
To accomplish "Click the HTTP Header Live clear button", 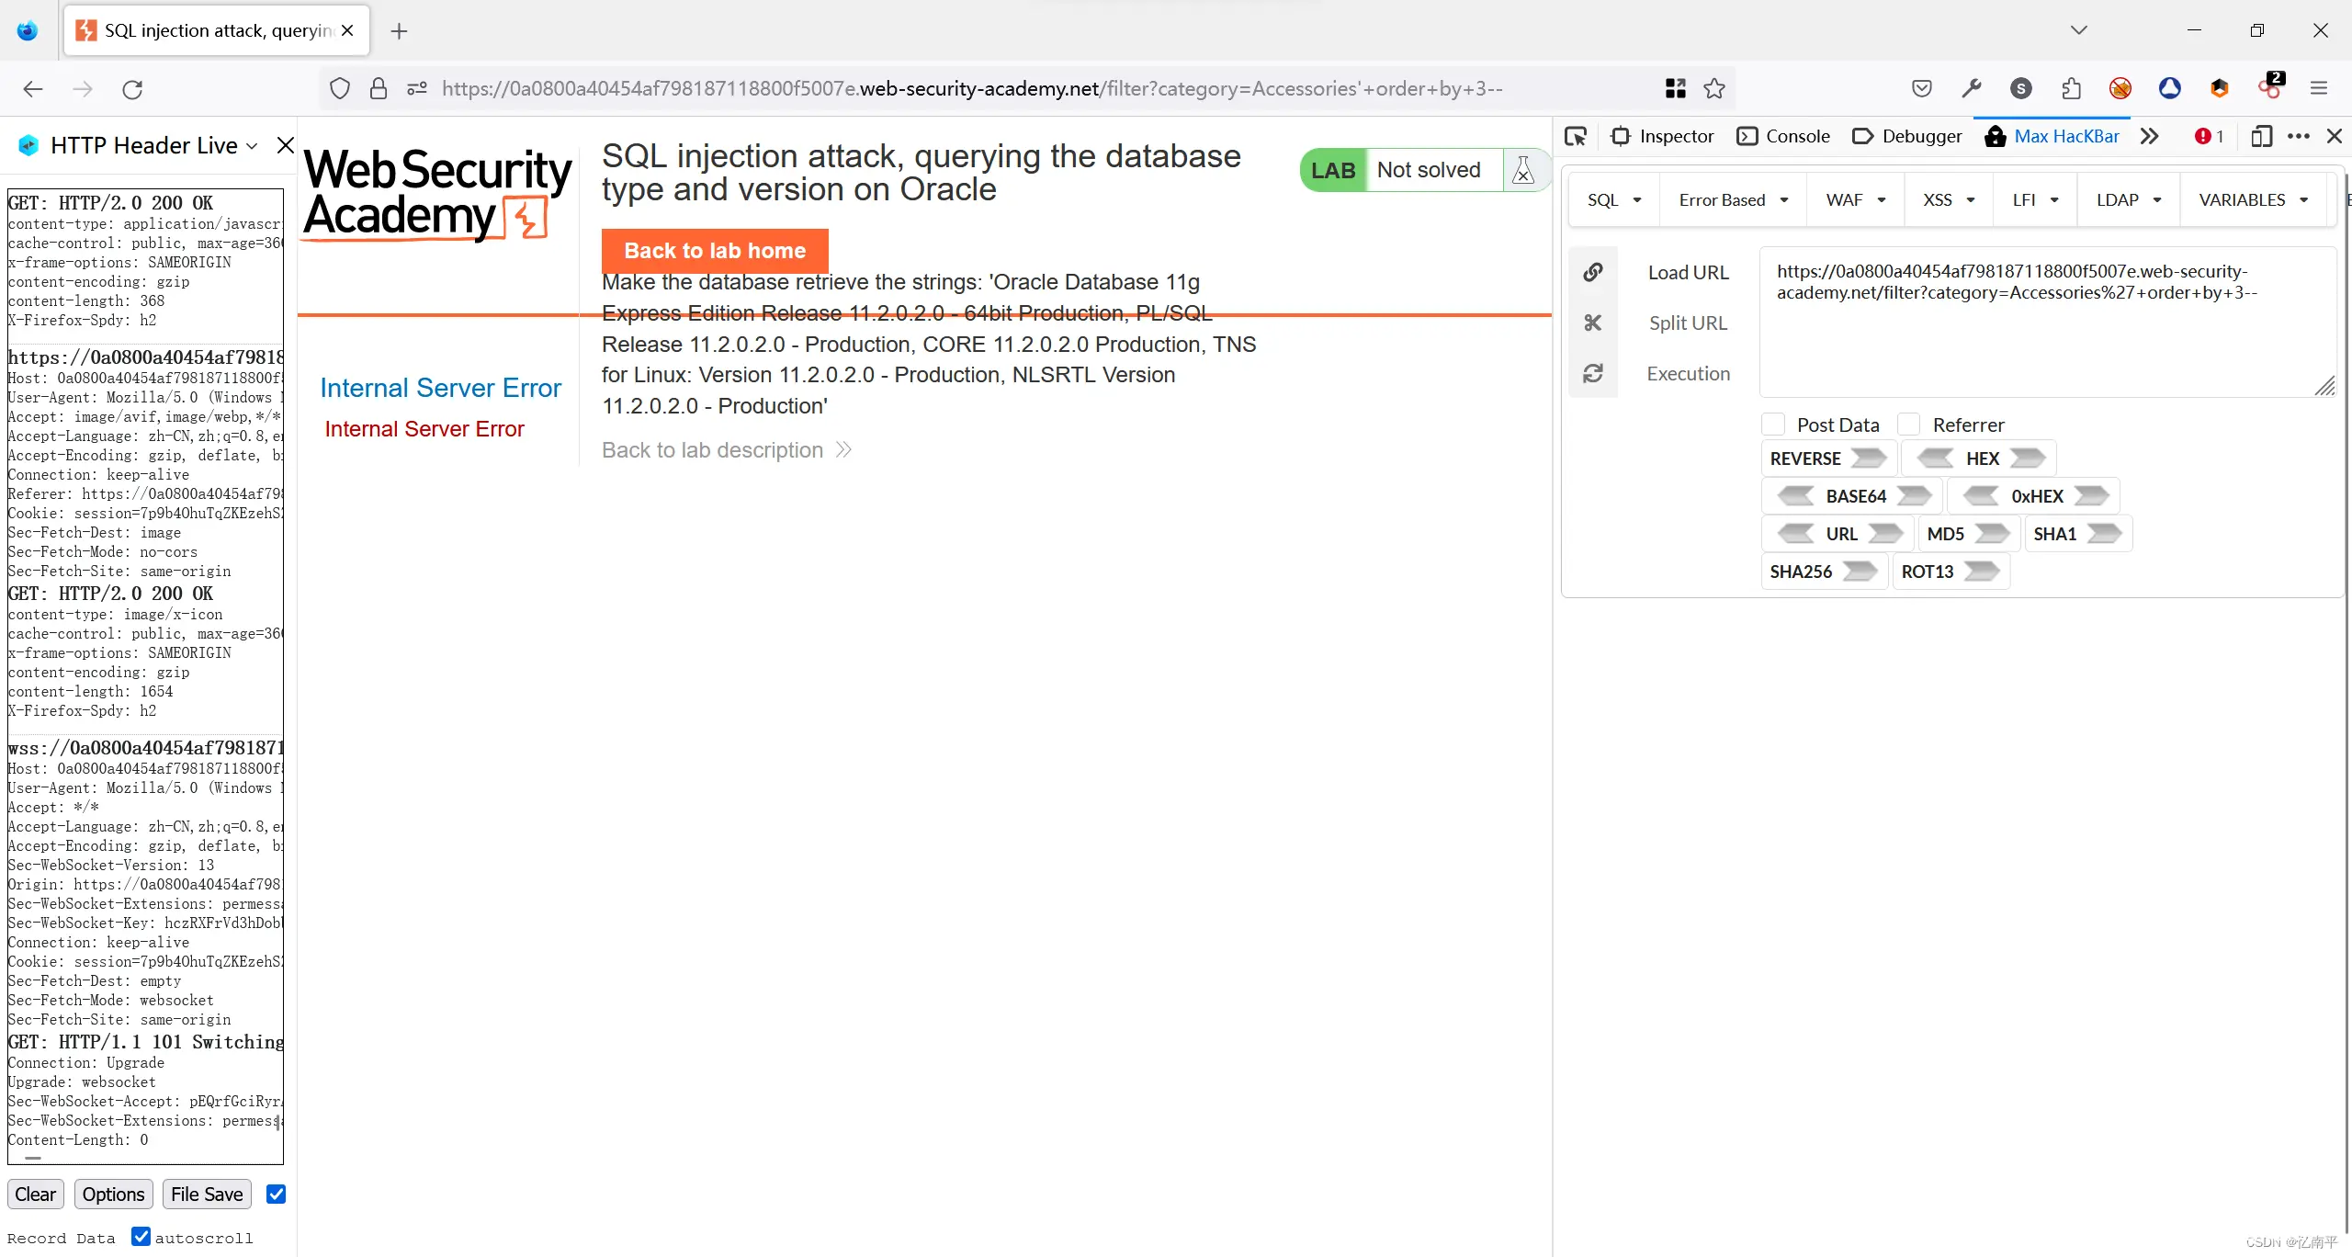I will click(34, 1194).
